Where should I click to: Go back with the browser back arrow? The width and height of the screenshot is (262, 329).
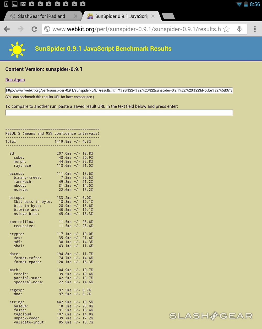click(x=7, y=29)
